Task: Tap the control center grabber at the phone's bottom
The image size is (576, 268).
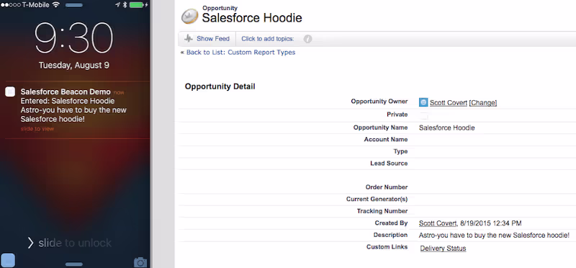Action: coord(74,264)
